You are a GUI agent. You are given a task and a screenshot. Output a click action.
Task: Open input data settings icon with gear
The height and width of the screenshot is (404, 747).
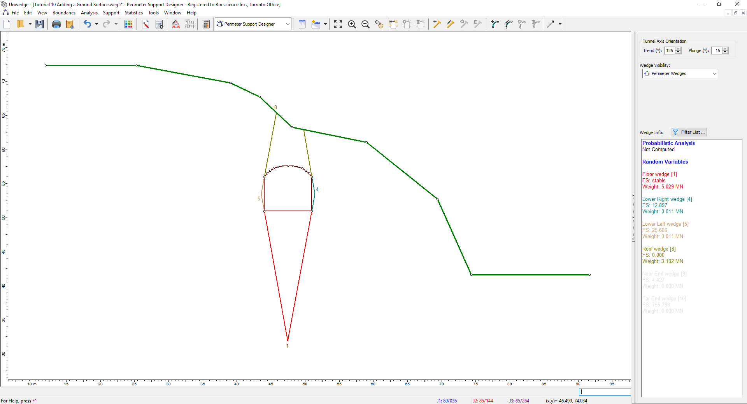coord(159,24)
